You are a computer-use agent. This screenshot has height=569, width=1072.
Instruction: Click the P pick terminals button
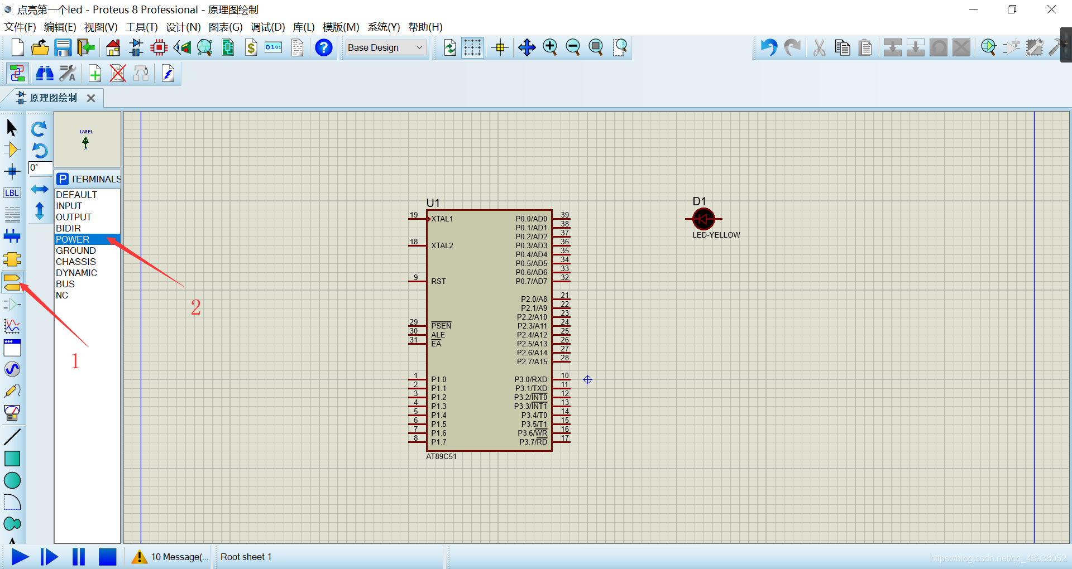pyautogui.click(x=63, y=179)
